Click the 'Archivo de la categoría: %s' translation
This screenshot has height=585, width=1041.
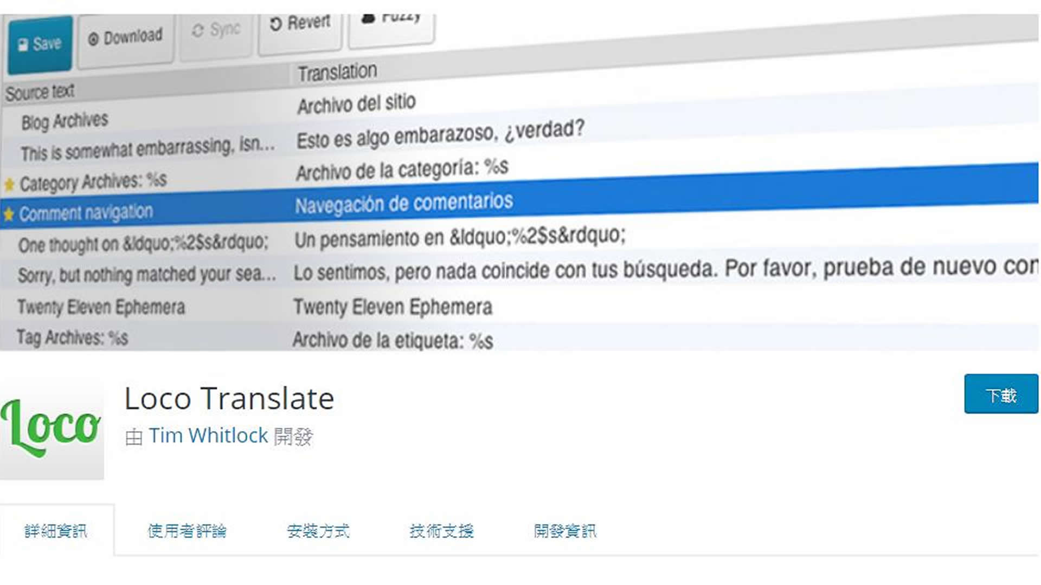tap(402, 170)
